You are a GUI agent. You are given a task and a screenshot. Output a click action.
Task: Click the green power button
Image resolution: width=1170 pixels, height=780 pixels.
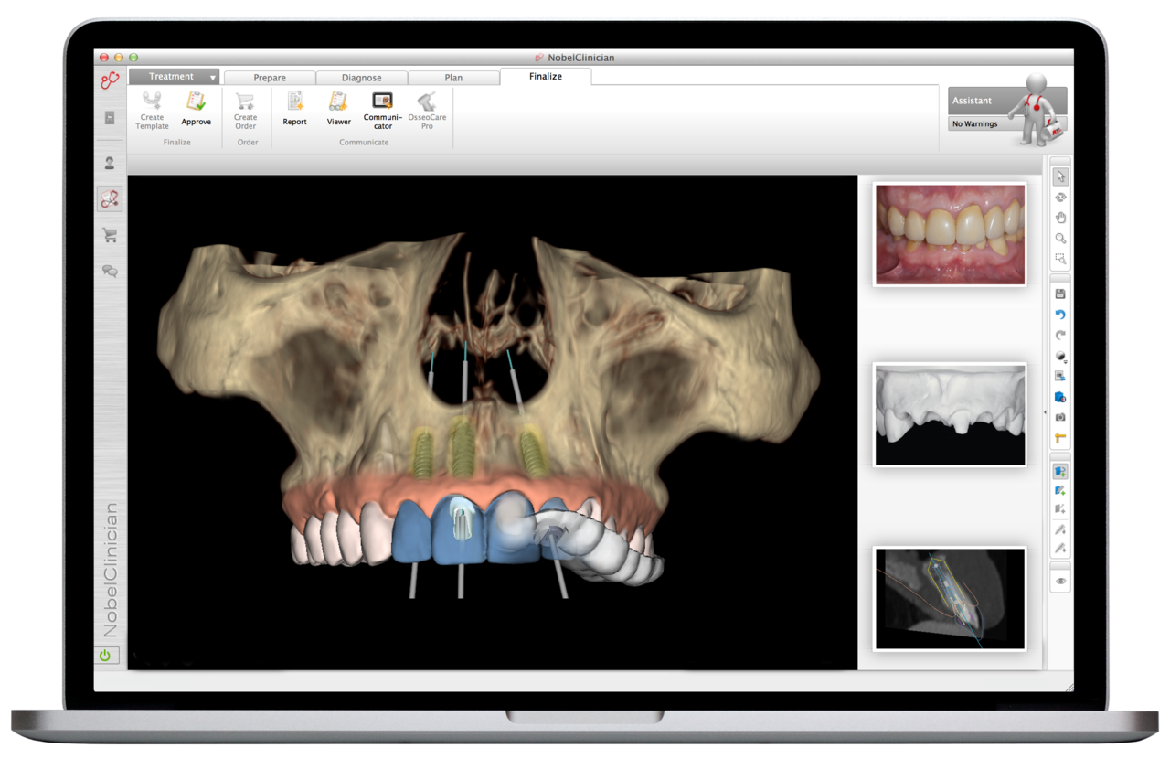(x=105, y=655)
